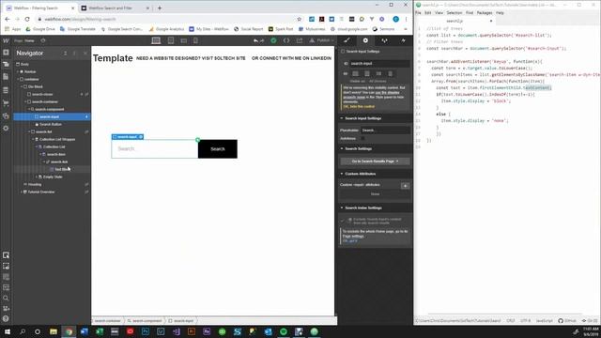Select the Heading item in Navigator
The image size is (601, 338).
click(35, 184)
